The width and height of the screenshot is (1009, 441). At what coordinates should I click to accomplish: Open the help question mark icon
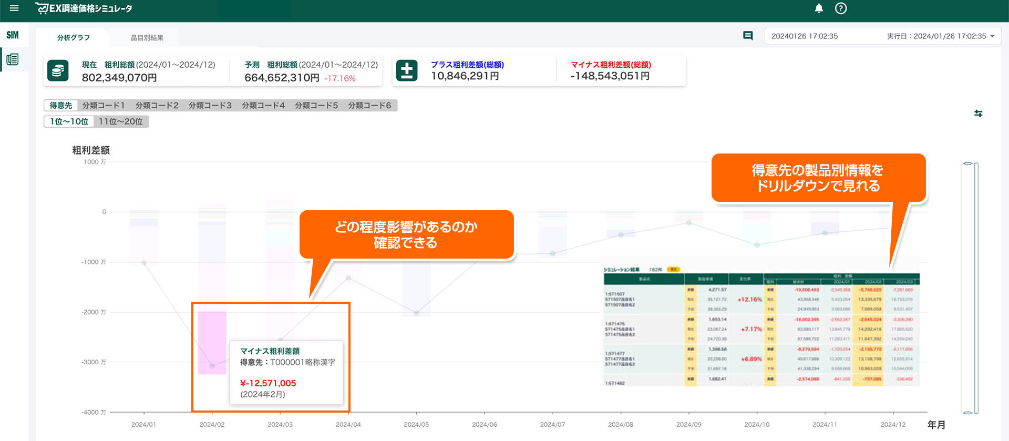click(x=841, y=8)
